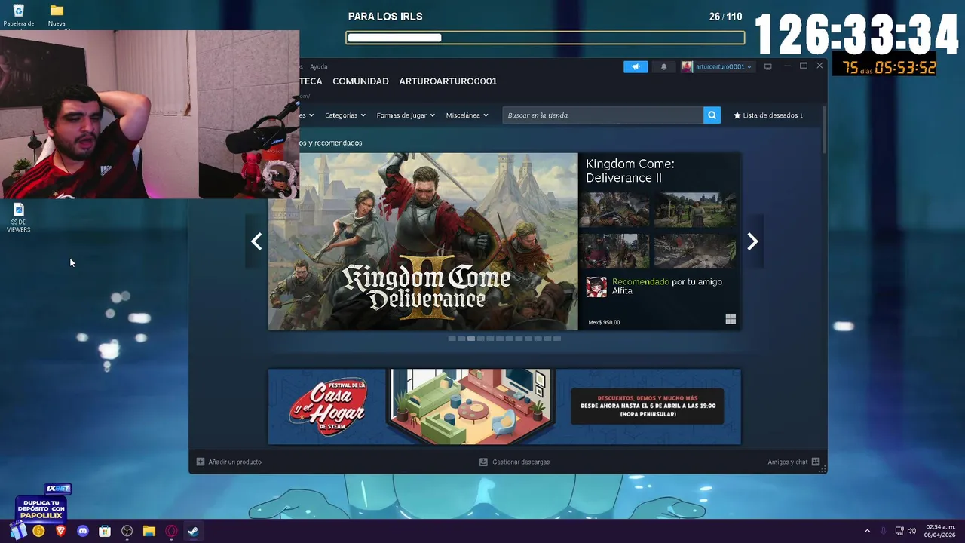Click the gold coin taskbar icon
965x543 pixels.
click(38, 531)
